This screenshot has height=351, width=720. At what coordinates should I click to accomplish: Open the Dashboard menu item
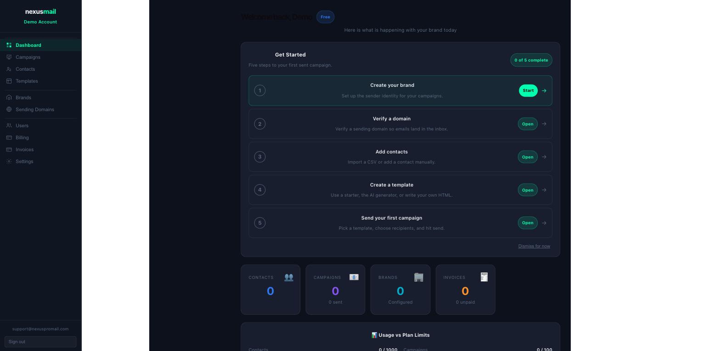(40, 45)
